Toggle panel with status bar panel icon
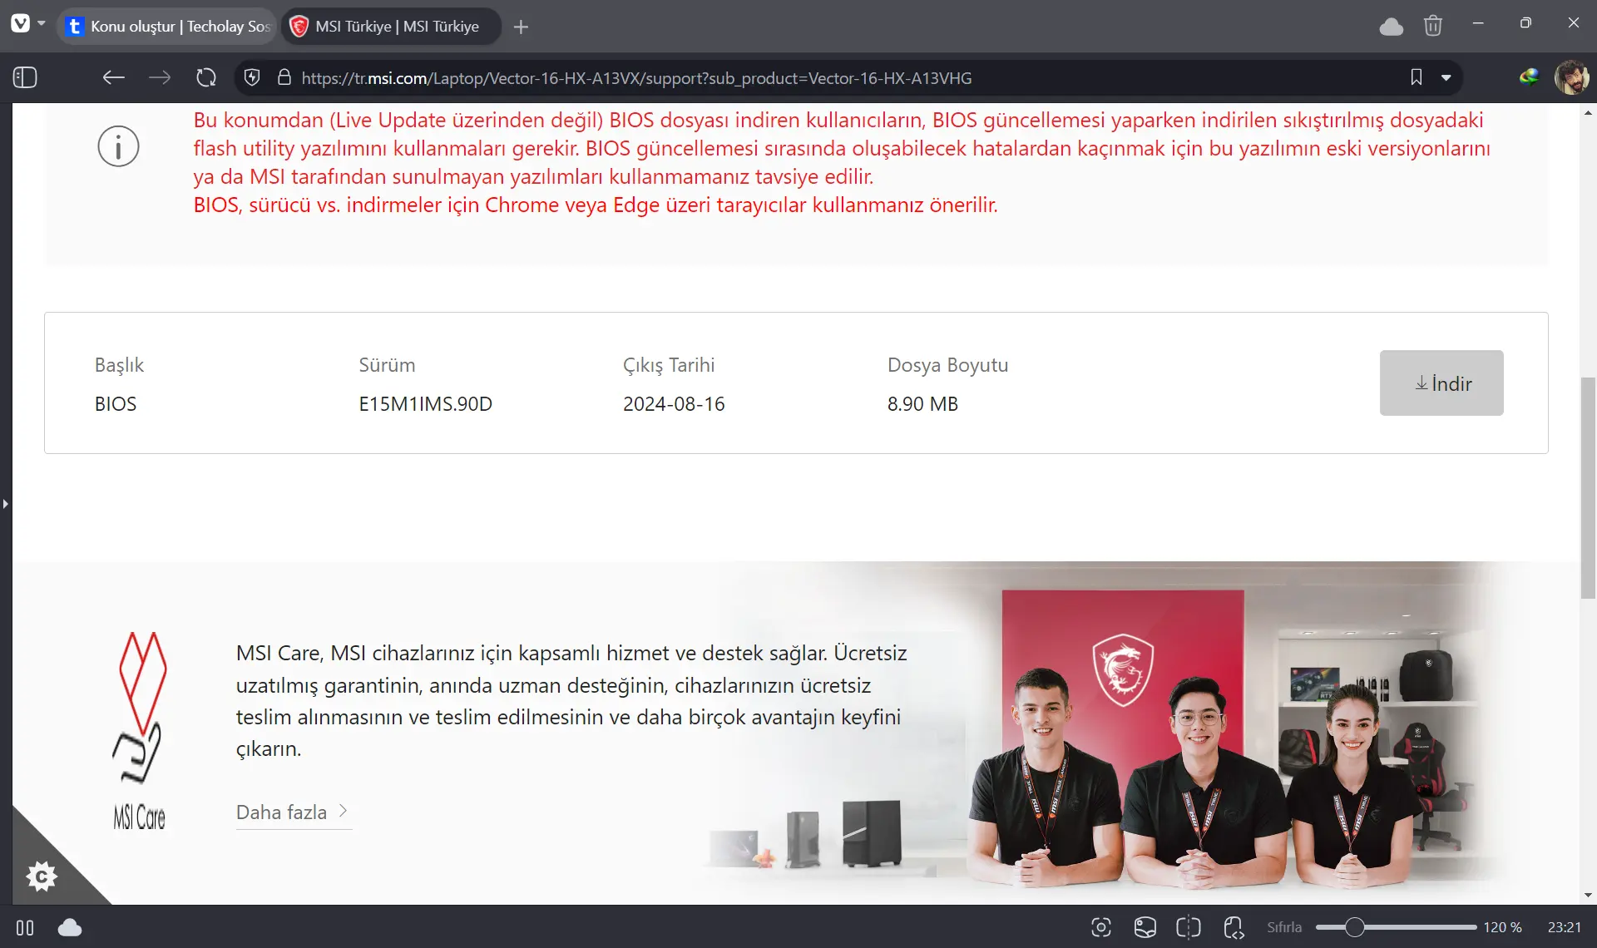1597x948 pixels. pos(25,927)
